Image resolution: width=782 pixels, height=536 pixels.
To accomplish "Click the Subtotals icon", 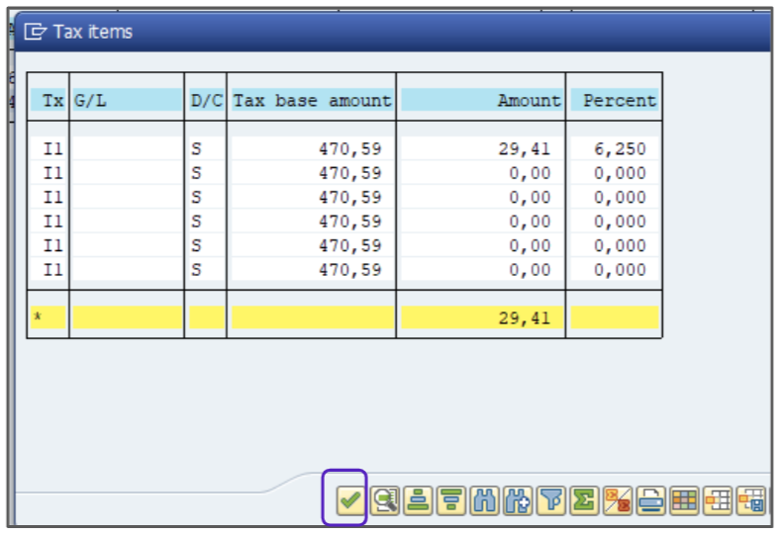I will pyautogui.click(x=617, y=500).
